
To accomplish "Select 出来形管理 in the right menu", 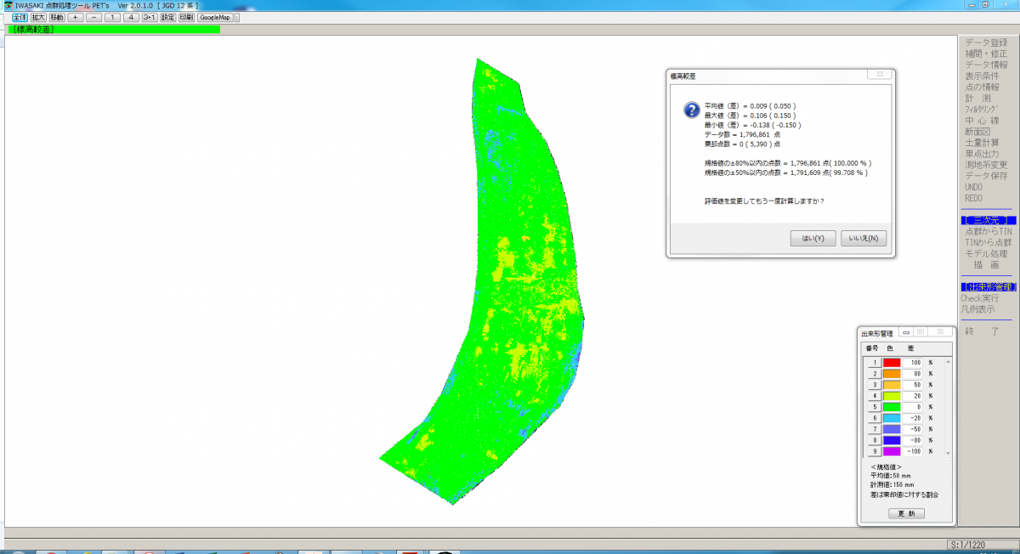I will tap(989, 287).
